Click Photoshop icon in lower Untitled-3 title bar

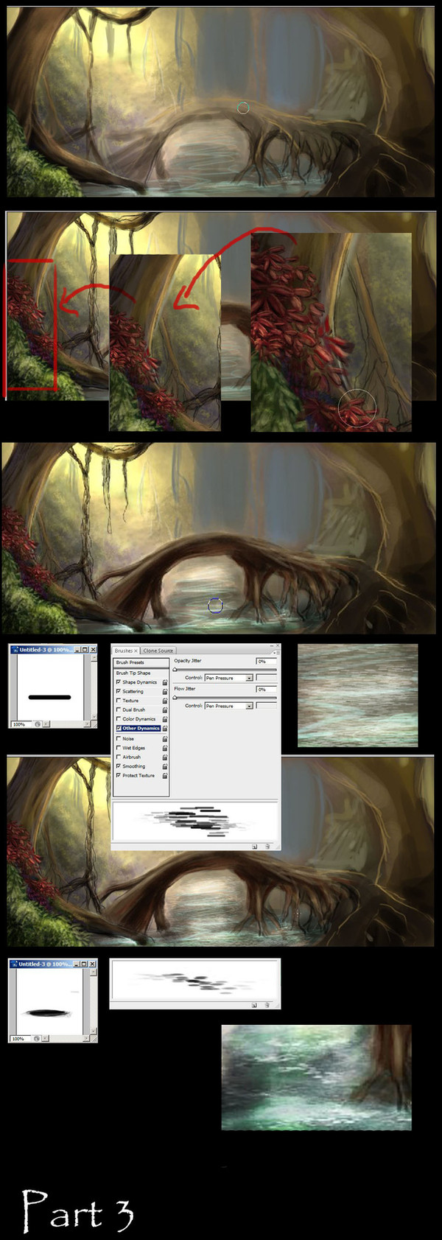tap(14, 964)
